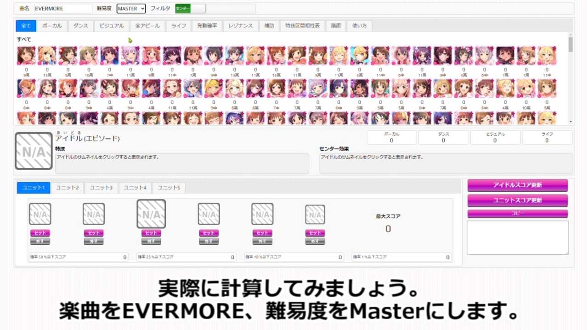This screenshot has width=588, height=330.
Task: Click セット under the sixth unit slot
Action: tap(315, 233)
